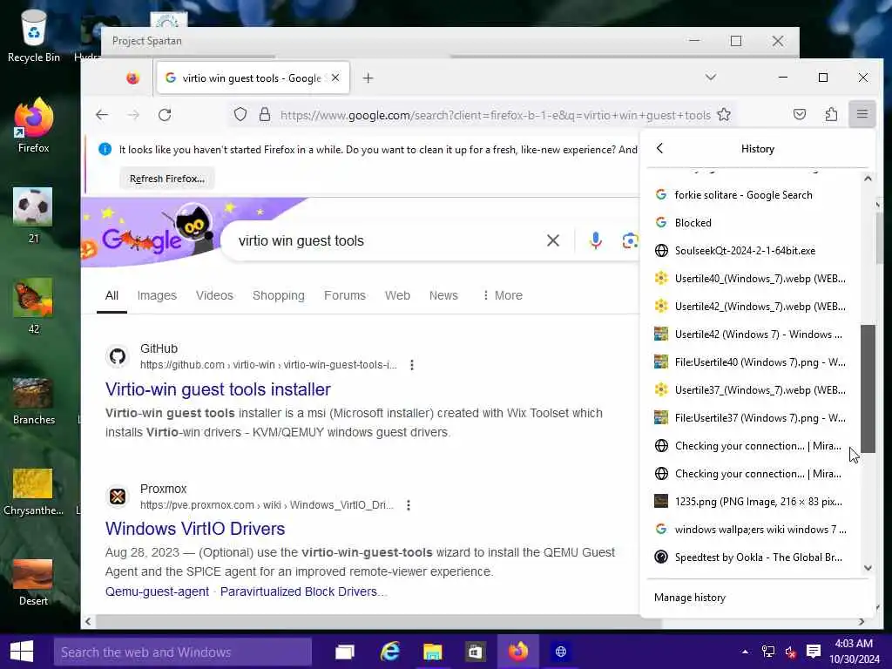Viewport: 892px width, 669px height.
Task: Go back from the History panel
Action: coord(660,148)
